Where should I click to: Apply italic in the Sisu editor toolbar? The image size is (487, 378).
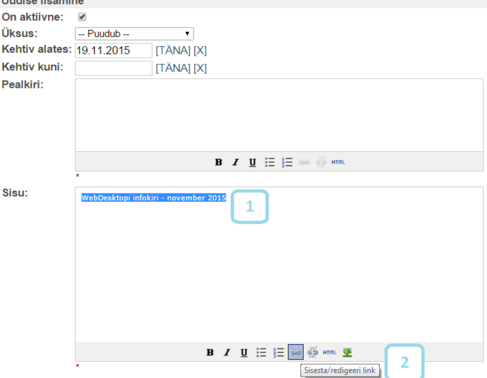(227, 352)
